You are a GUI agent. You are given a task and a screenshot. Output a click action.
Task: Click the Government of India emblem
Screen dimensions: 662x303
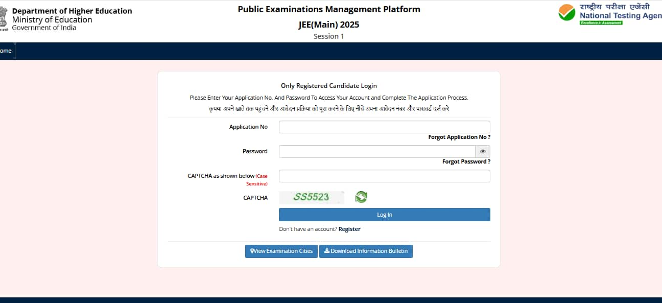(4, 18)
